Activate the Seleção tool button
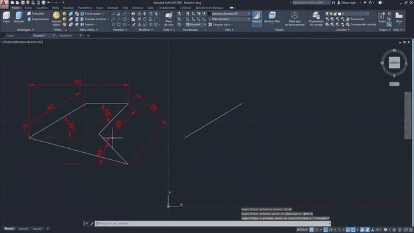 click(x=257, y=18)
